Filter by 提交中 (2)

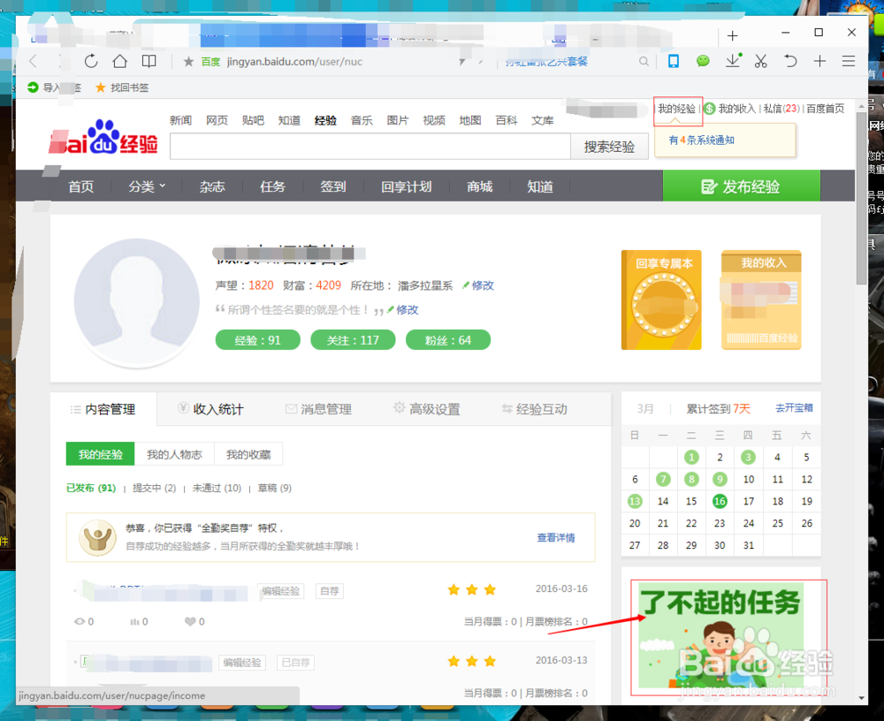tap(154, 489)
